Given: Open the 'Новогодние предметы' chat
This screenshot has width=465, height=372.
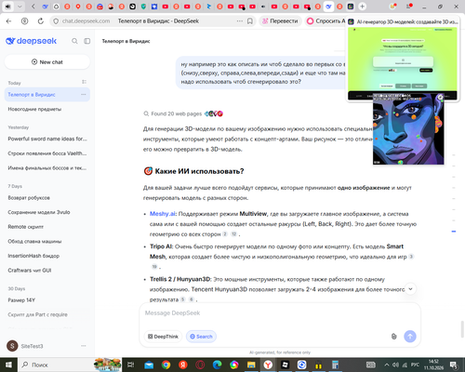Looking at the screenshot, I should [x=47, y=109].
